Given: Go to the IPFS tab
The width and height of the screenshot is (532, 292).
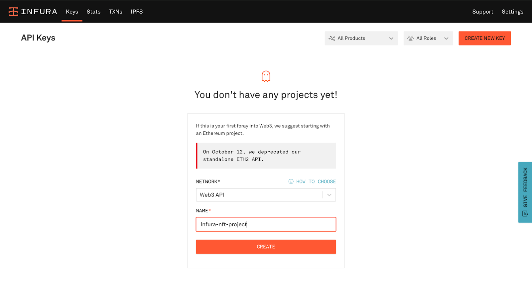Looking at the screenshot, I should pyautogui.click(x=137, y=12).
